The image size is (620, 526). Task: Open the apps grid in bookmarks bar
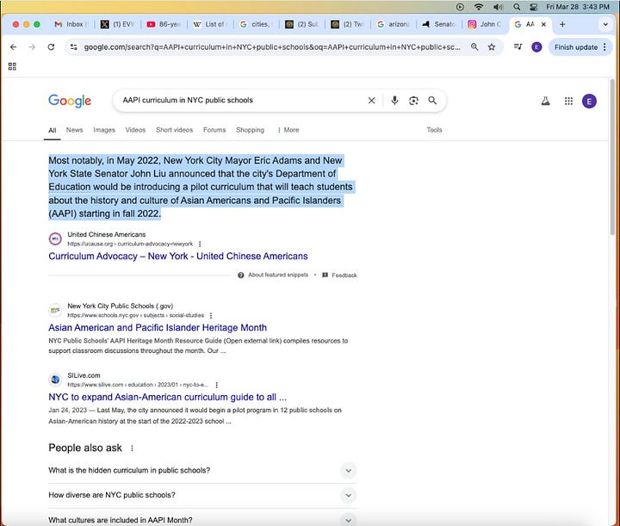[x=12, y=66]
